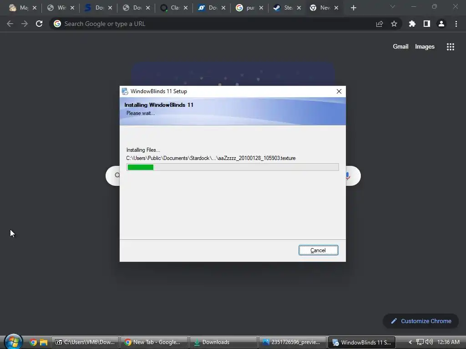
Task: Click the WindowBlinds Setup title bar icon
Action: pos(125,91)
